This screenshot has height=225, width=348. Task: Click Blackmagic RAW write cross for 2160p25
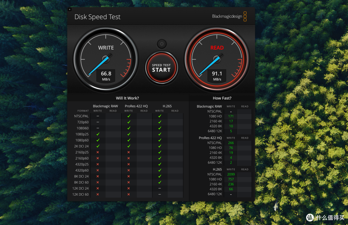coord(98,152)
